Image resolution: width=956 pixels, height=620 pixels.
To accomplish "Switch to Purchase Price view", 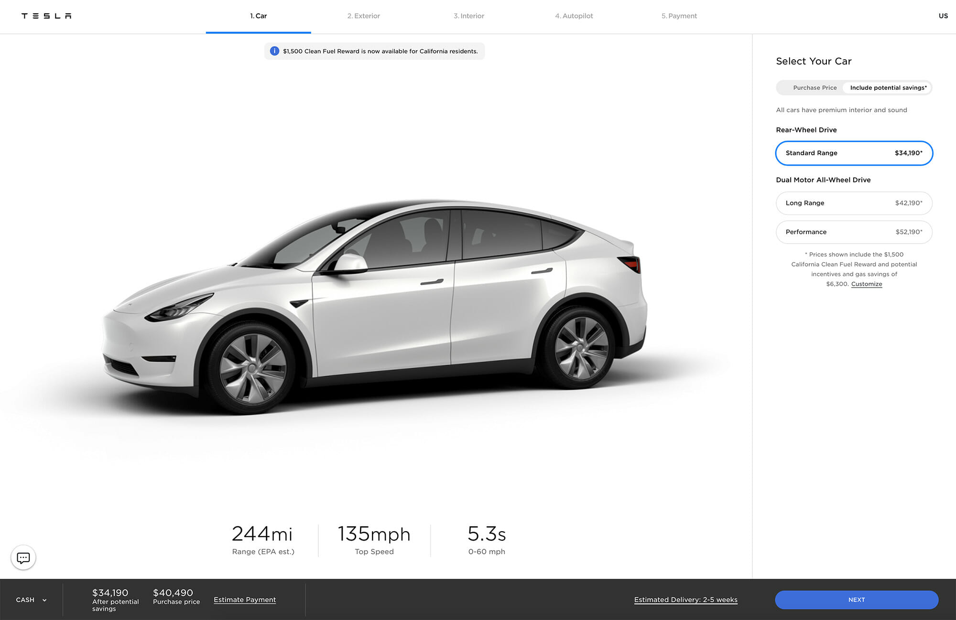I will (x=815, y=88).
